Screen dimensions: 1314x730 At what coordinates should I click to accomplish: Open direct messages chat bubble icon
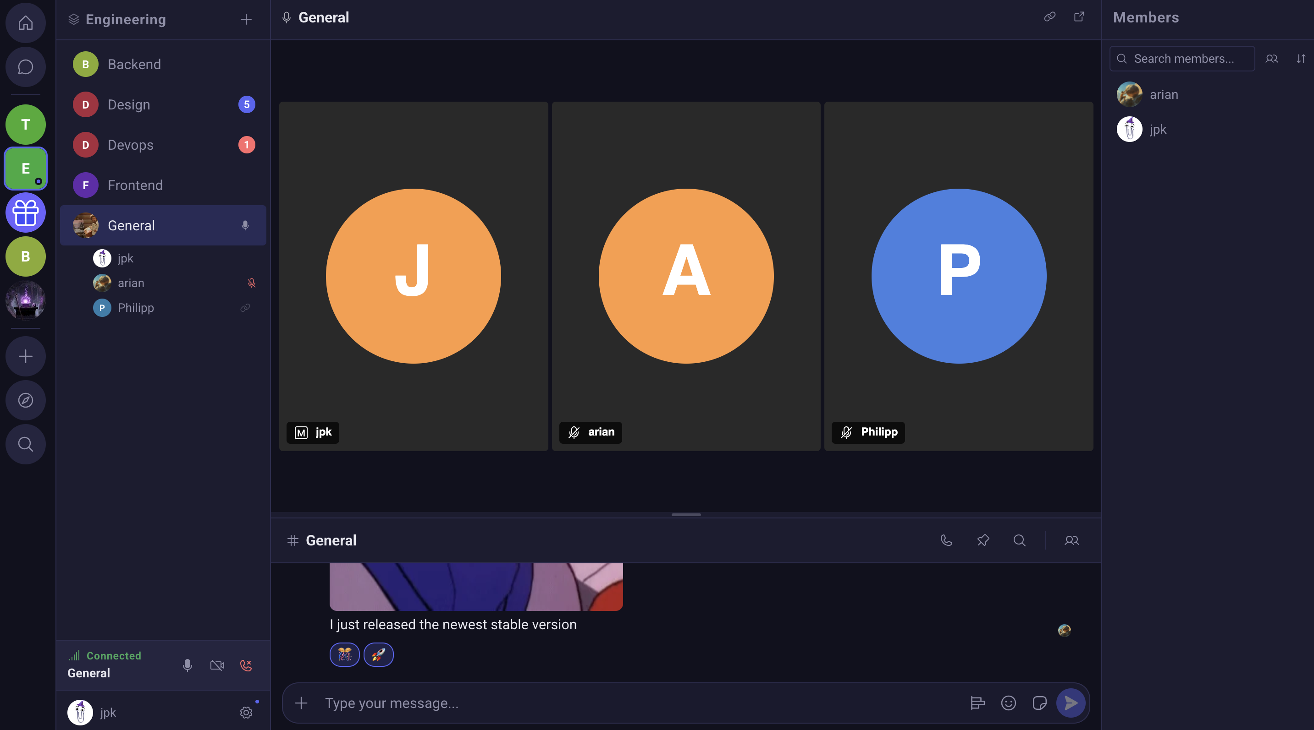[26, 67]
